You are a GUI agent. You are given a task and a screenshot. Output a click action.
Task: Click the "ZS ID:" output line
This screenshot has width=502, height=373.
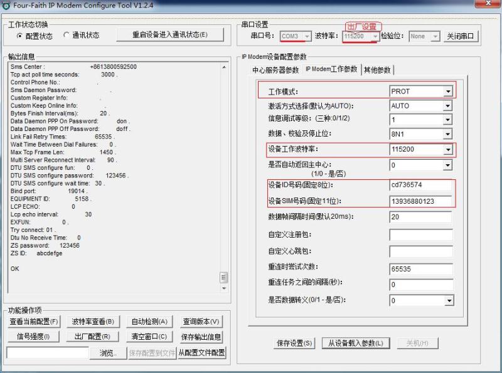coord(36,253)
